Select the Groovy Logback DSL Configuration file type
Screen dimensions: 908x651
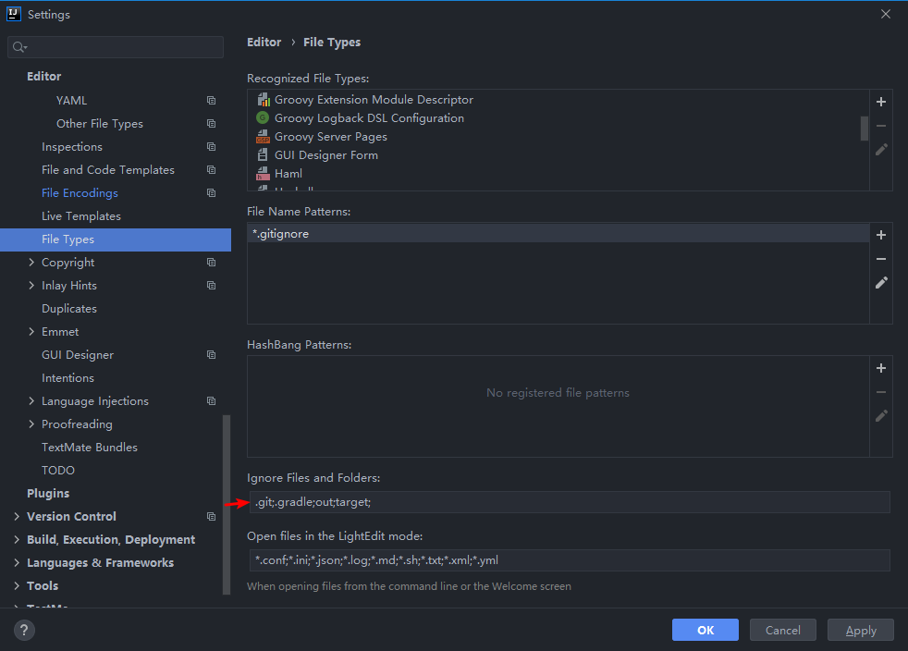[x=369, y=118]
